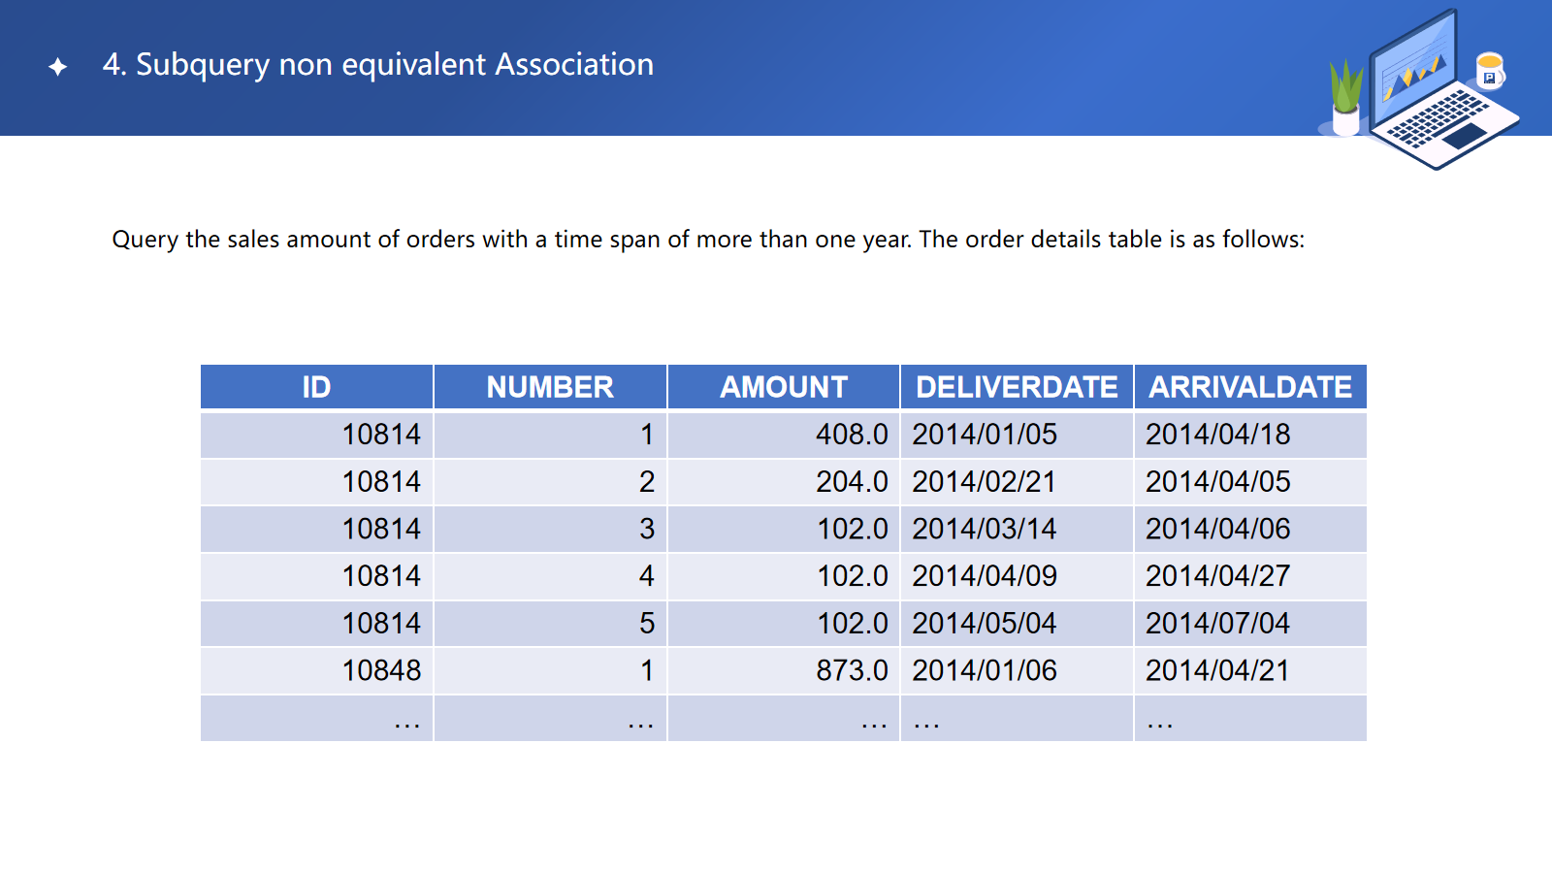Select the slide title about Subquery Association
The width and height of the screenshot is (1552, 873).
tap(377, 64)
